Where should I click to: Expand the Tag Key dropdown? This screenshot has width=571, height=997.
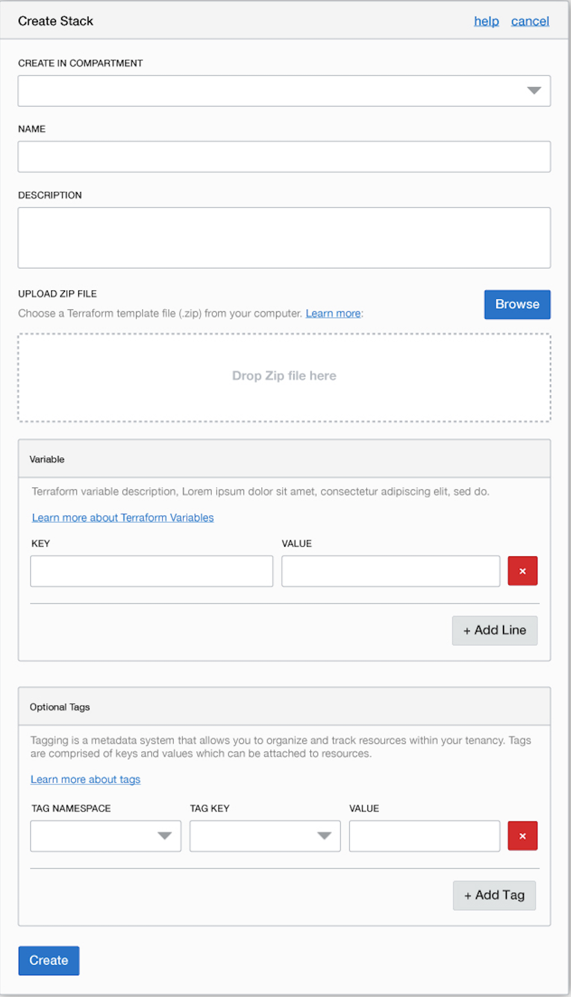tap(264, 836)
